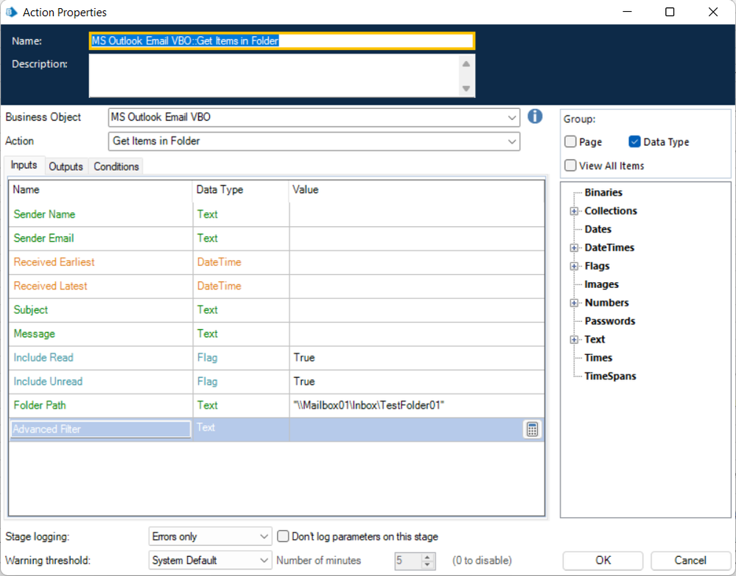
Task: Open the Business Object dropdown
Action: point(512,117)
